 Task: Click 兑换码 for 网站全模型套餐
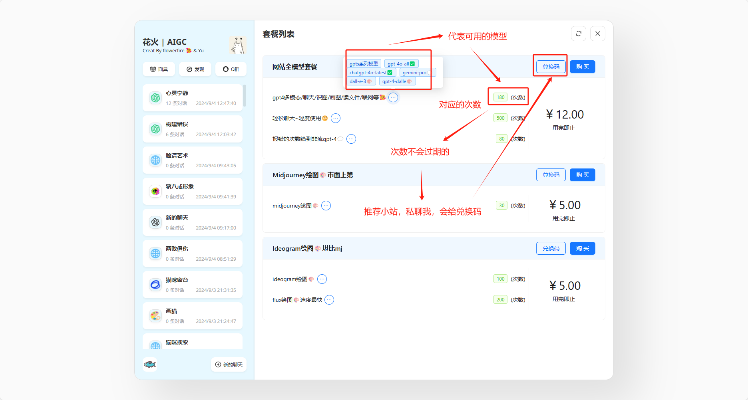551,67
